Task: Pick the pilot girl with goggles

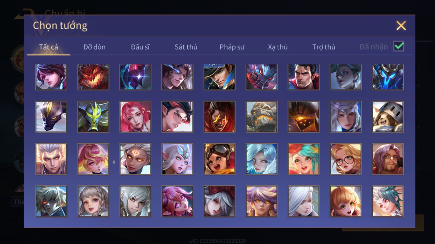Action: [x=219, y=159]
